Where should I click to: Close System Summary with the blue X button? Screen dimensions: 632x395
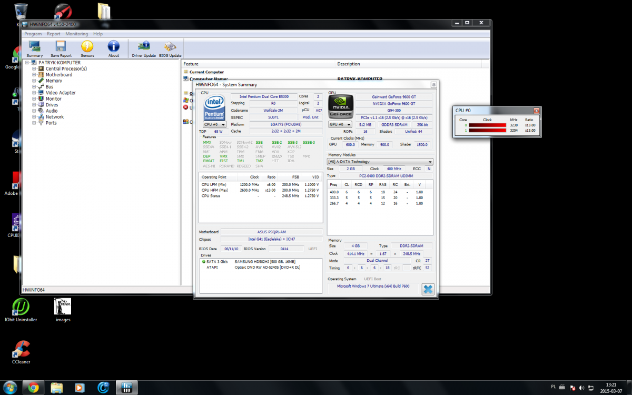428,289
